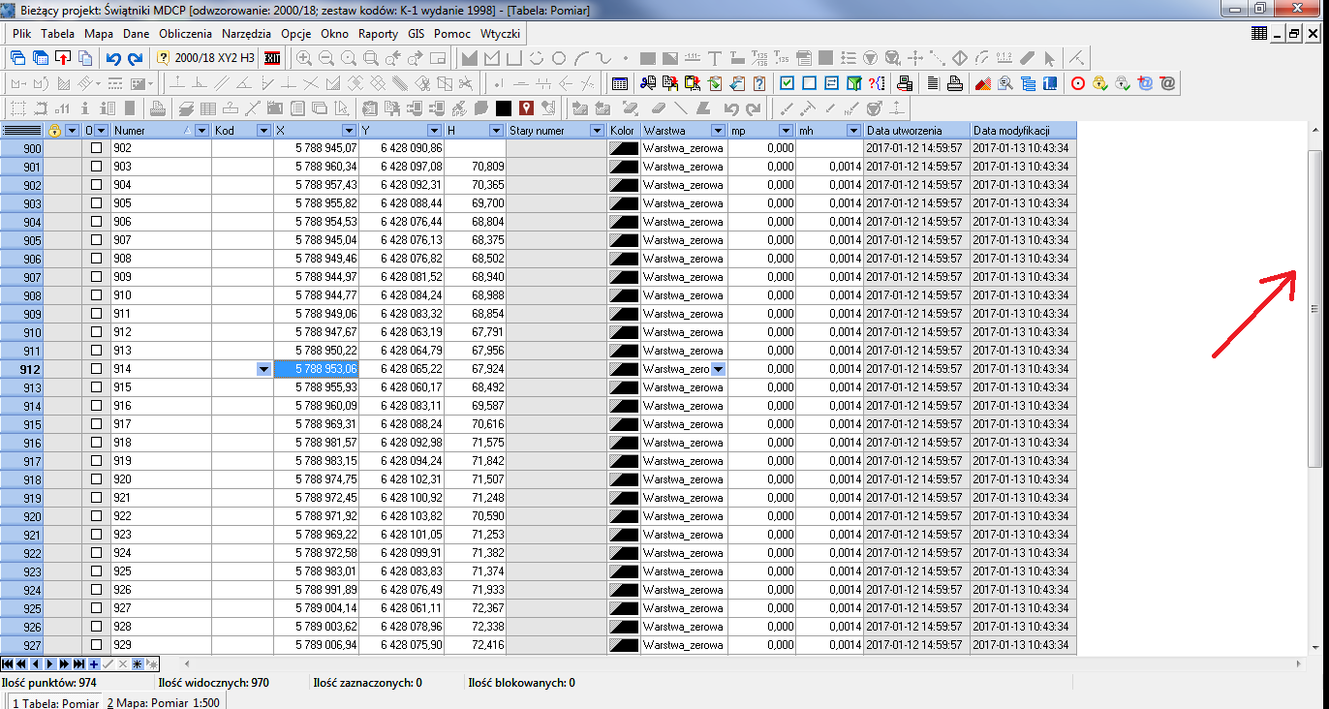Tick the checkbox for point 920
Viewport: 1329px width, 709px height.
tap(96, 479)
